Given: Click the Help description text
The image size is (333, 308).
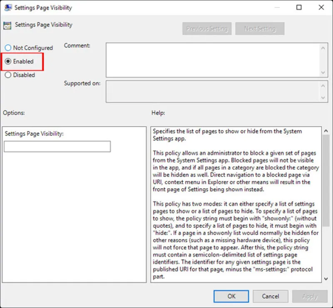Looking at the screenshot, I should tap(236, 204).
